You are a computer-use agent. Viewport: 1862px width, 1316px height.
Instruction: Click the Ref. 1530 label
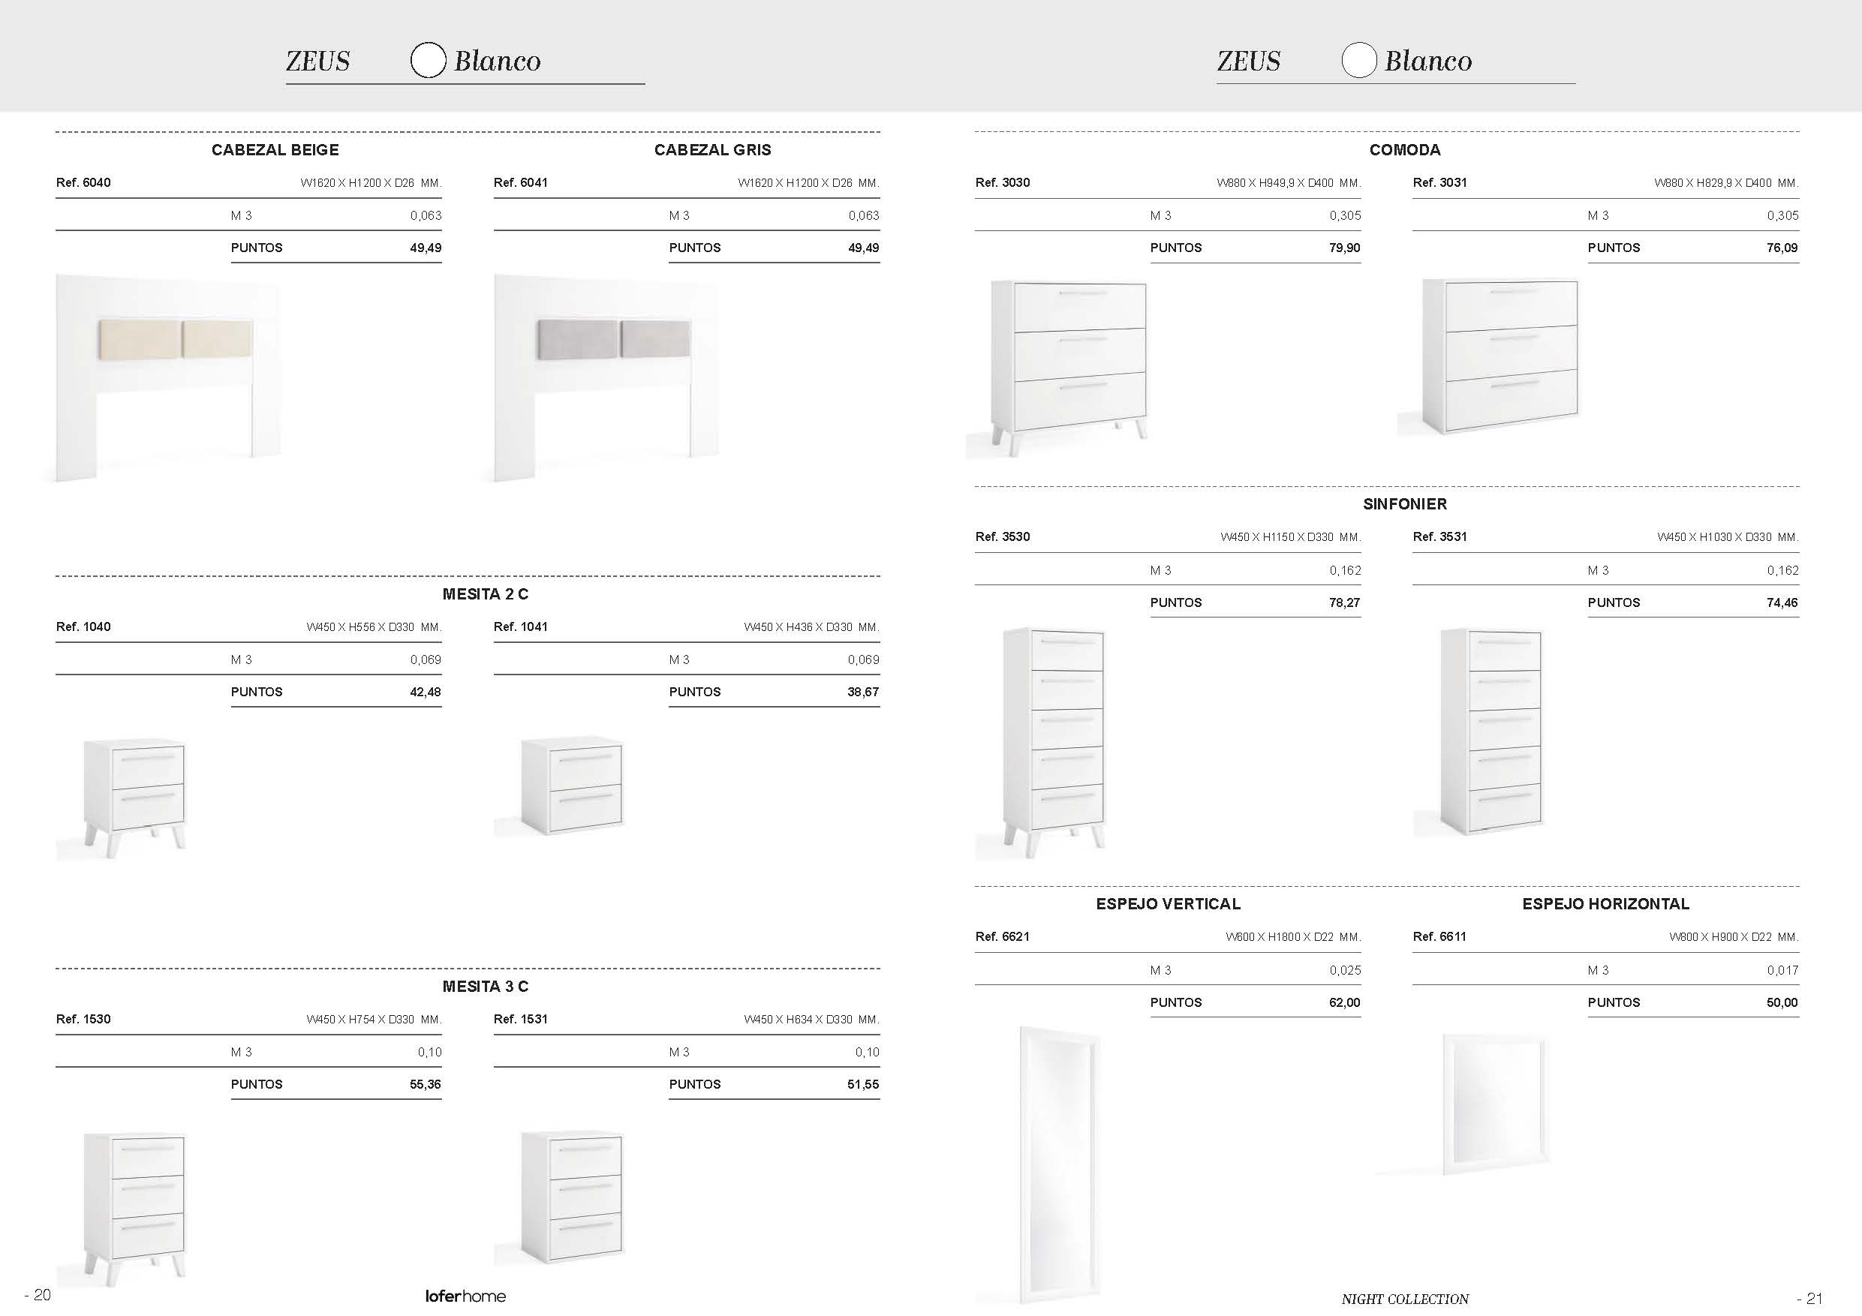pos(83,1019)
